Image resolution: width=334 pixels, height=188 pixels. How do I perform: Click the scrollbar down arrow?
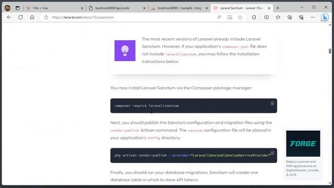(x=330, y=183)
